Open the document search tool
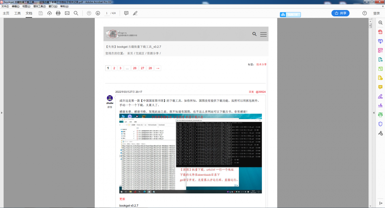This screenshot has height=208, width=385. (x=76, y=13)
